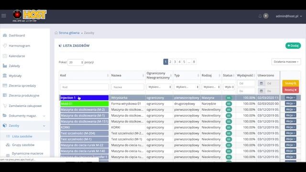This screenshot has width=306, height=172.
Task: Click the Wydziały building icon
Action: (x=5, y=75)
